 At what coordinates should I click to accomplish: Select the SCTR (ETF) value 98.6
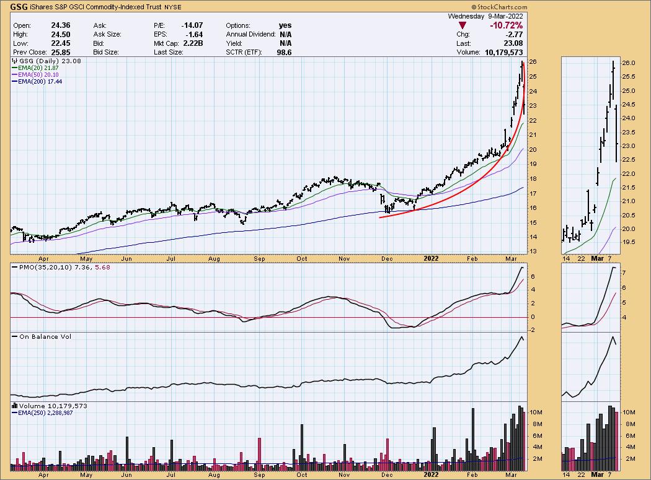284,52
